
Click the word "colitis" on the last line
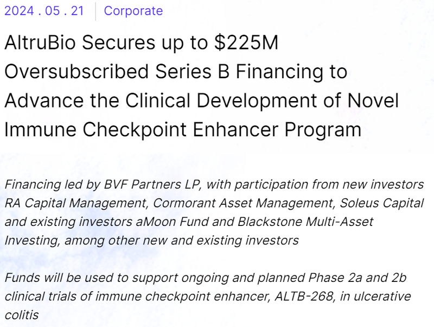[21, 315]
